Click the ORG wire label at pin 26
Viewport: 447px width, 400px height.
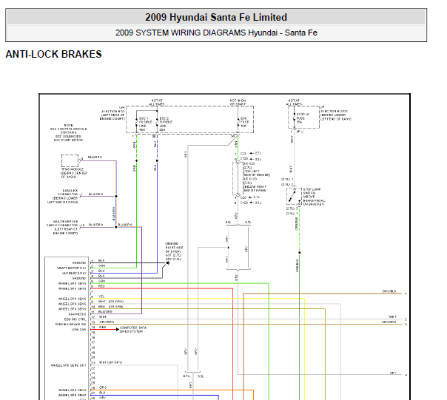point(103,387)
